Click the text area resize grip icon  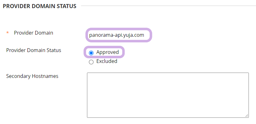(247, 116)
